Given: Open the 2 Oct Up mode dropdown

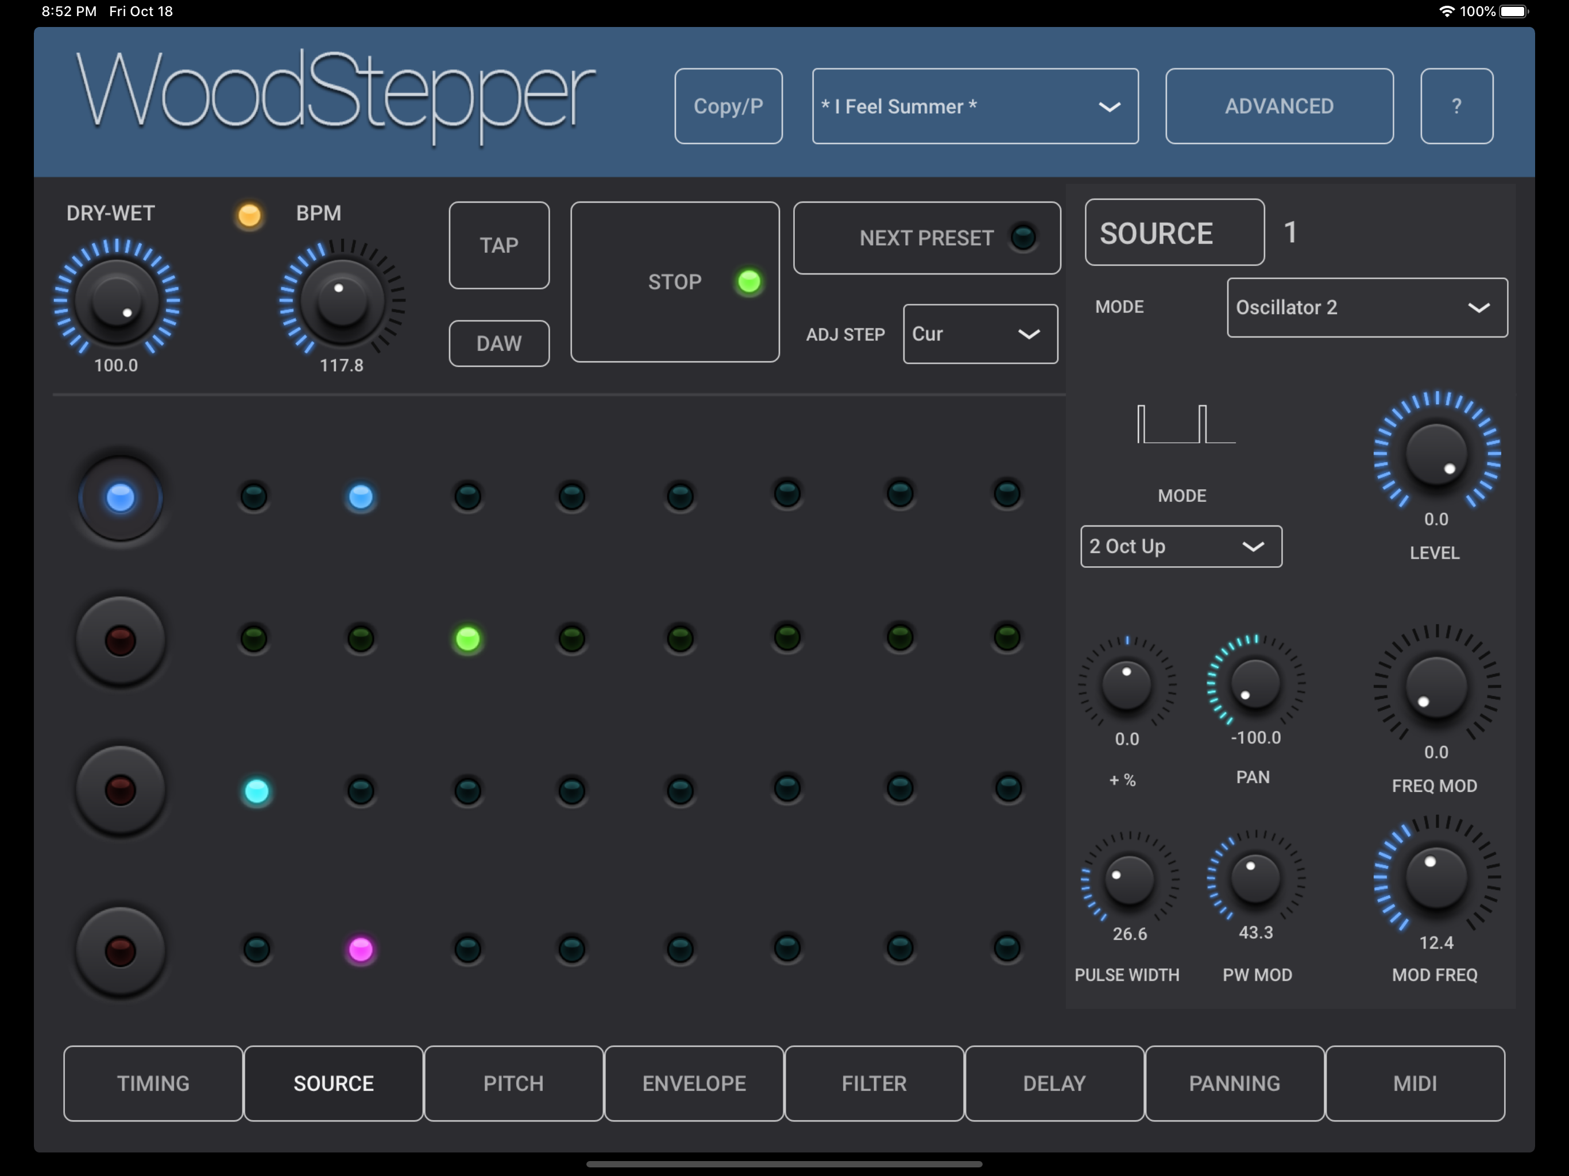Looking at the screenshot, I should coord(1180,546).
